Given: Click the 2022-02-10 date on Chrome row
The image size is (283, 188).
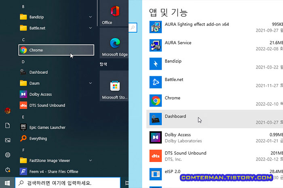Looking at the screenshot, I should click(267, 104).
